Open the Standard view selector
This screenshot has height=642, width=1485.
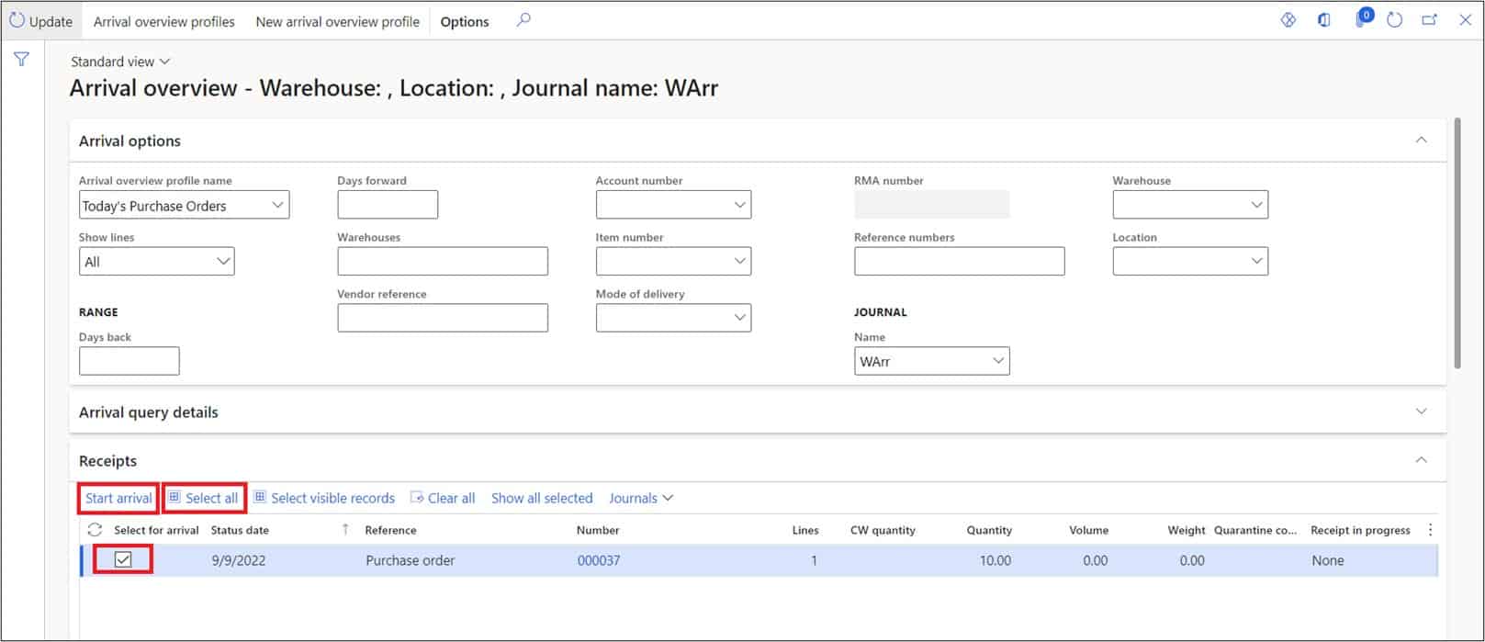click(x=120, y=62)
